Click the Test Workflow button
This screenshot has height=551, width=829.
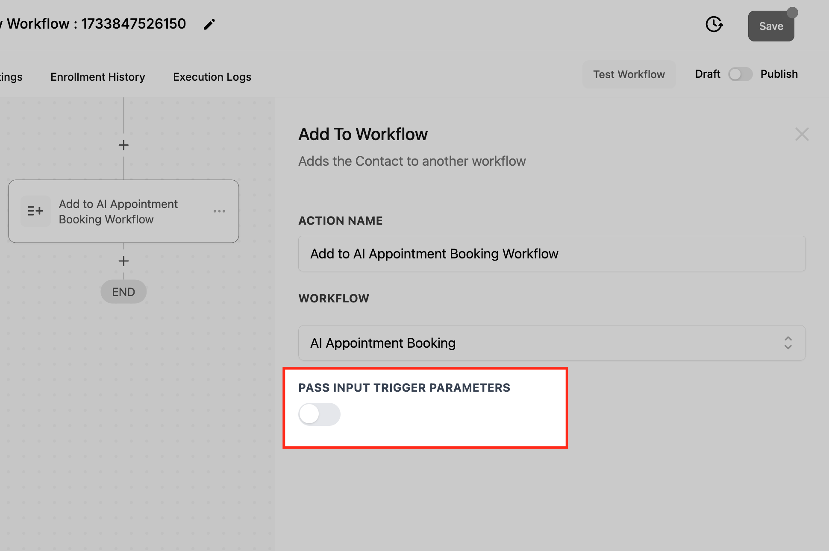pos(629,74)
